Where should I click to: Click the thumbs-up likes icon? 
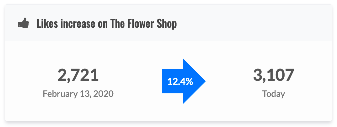click(x=24, y=23)
